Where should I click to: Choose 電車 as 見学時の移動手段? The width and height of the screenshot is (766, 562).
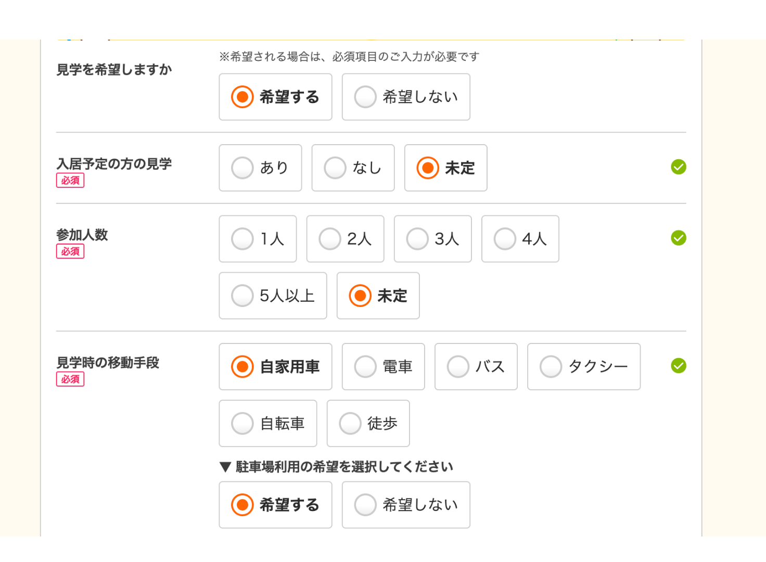[383, 366]
